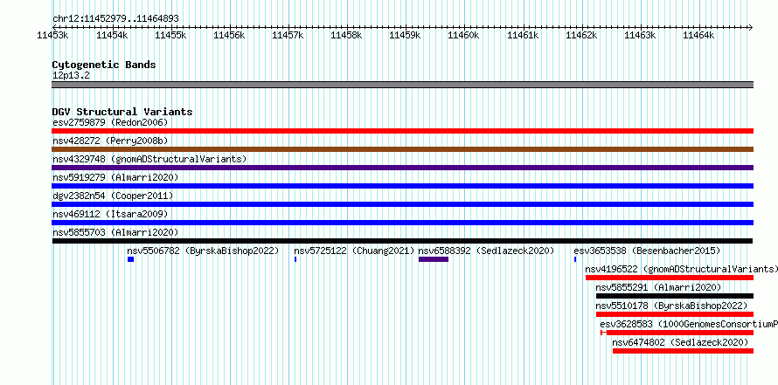The image size is (778, 385).
Task: Click the gray 12p13.2 cytogenetic band bar
Action: click(x=402, y=85)
